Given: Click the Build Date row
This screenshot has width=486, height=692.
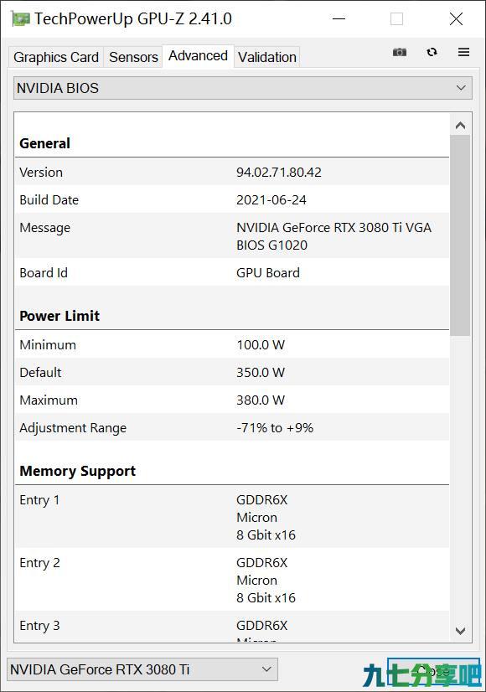Looking at the screenshot, I should [232, 199].
